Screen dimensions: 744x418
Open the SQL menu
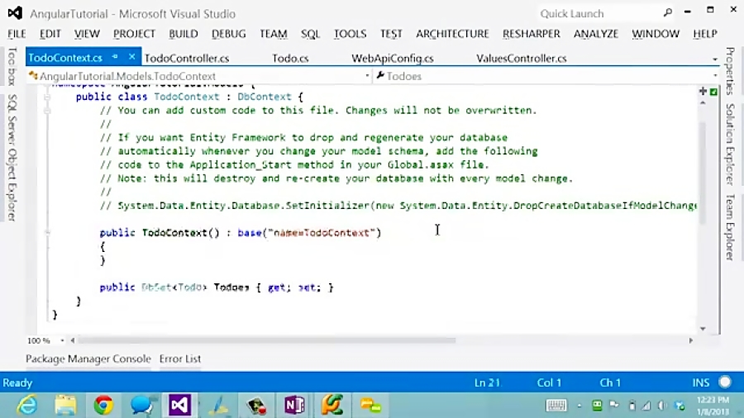click(x=310, y=34)
